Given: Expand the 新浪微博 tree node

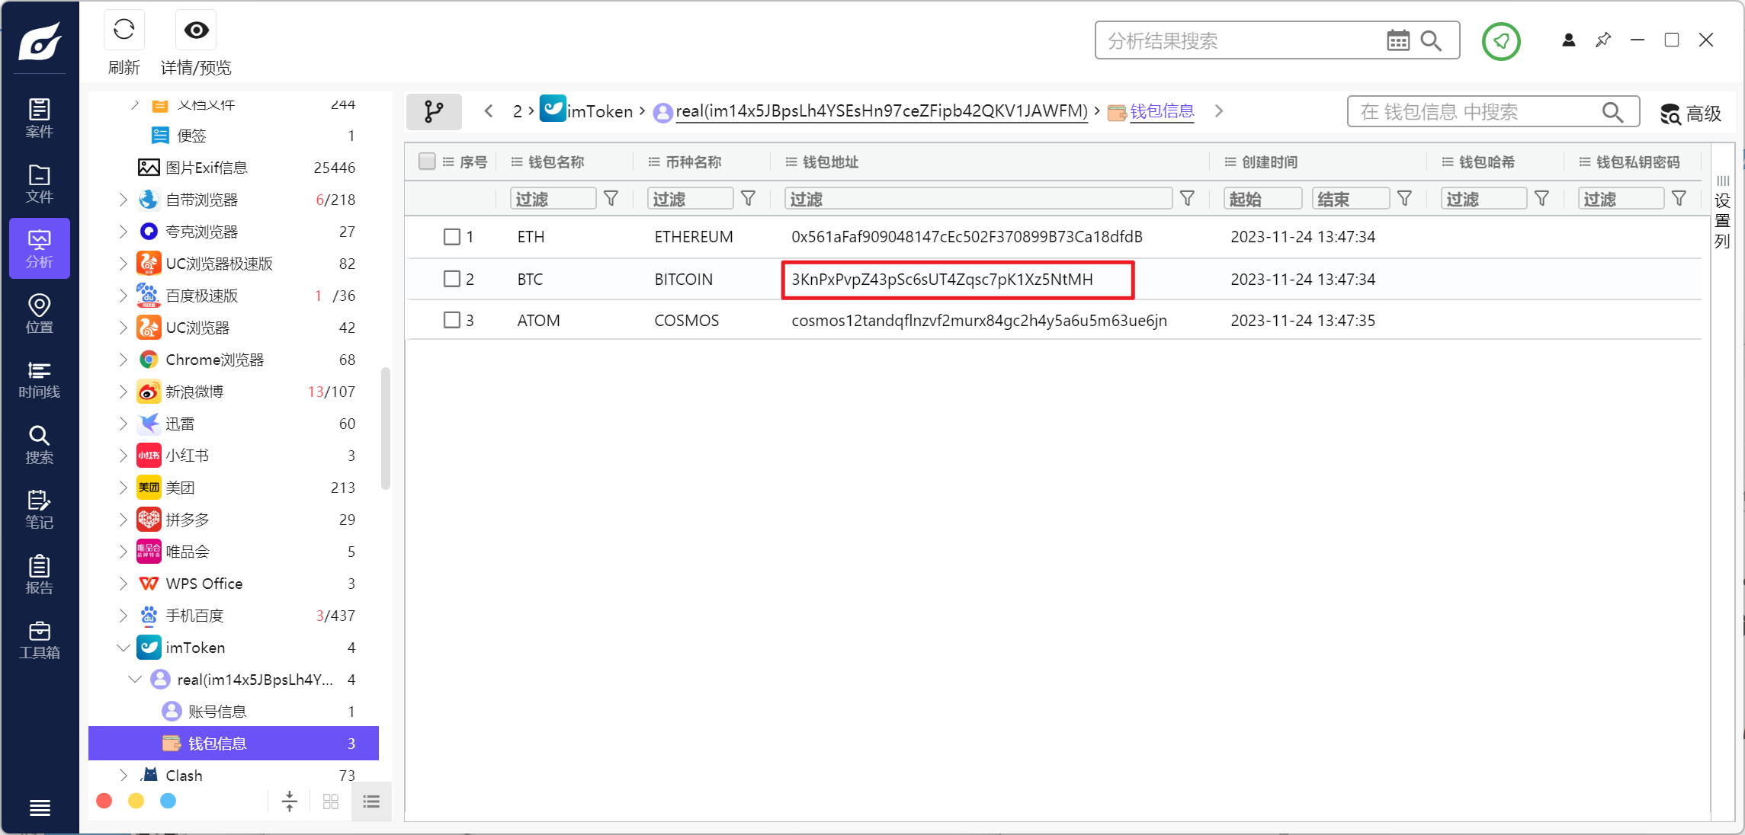Looking at the screenshot, I should coord(123,392).
